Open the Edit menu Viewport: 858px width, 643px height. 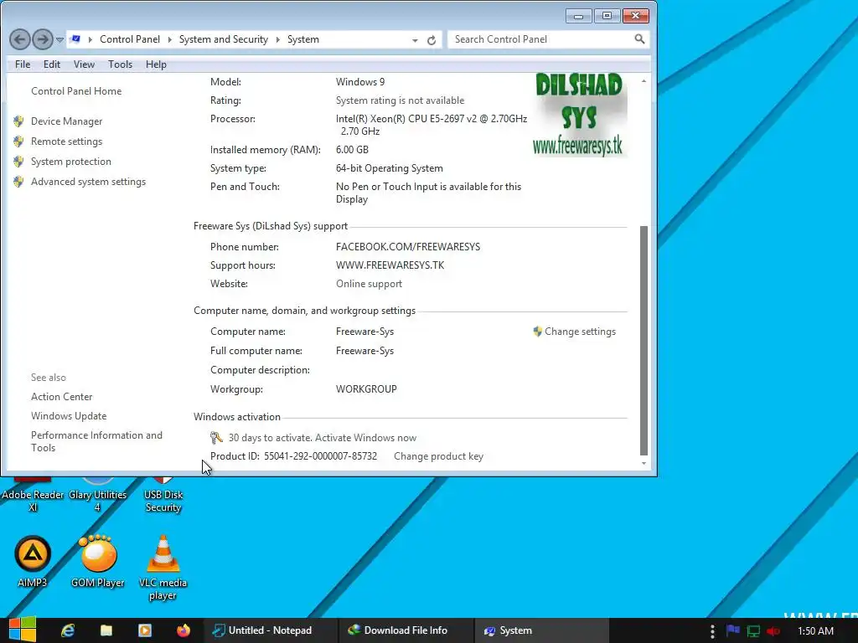coord(52,64)
